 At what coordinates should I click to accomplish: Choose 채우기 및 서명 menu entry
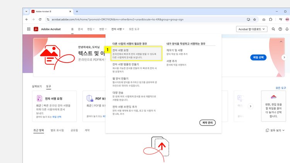pyautogui.click(x=177, y=52)
